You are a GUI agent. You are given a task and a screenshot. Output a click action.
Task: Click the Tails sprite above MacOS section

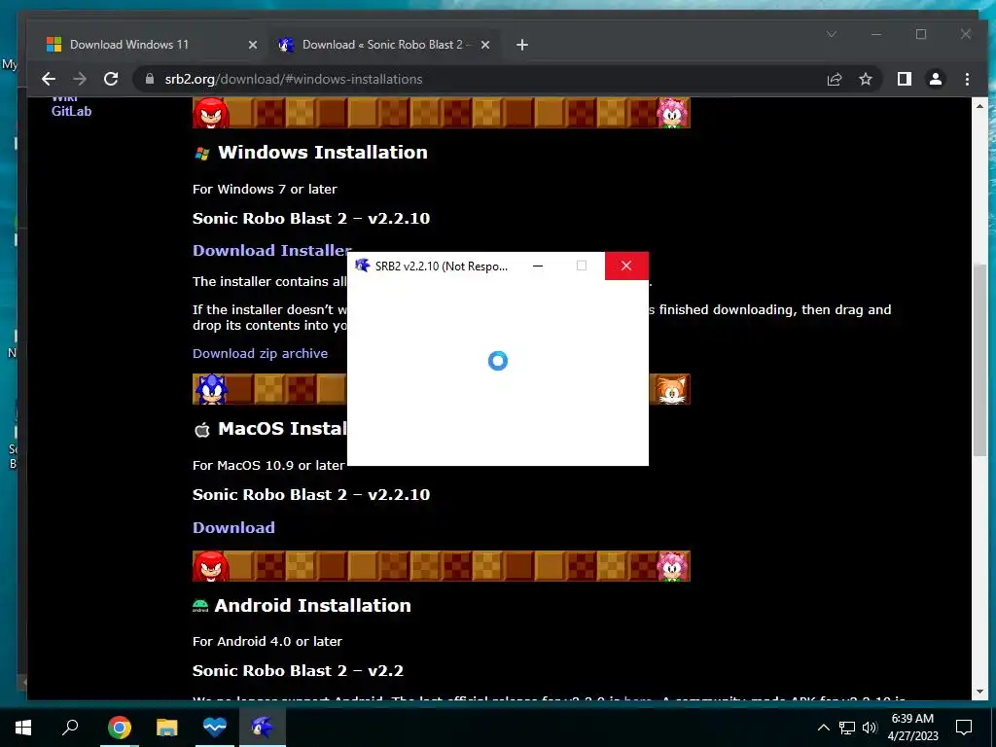[671, 389]
